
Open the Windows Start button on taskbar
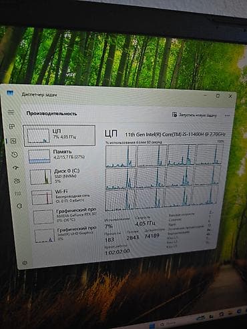pos(152,326)
